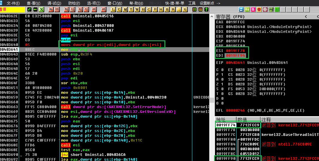Open the 文件(F) menu
This screenshot has height=161, width=319.
[13, 3]
